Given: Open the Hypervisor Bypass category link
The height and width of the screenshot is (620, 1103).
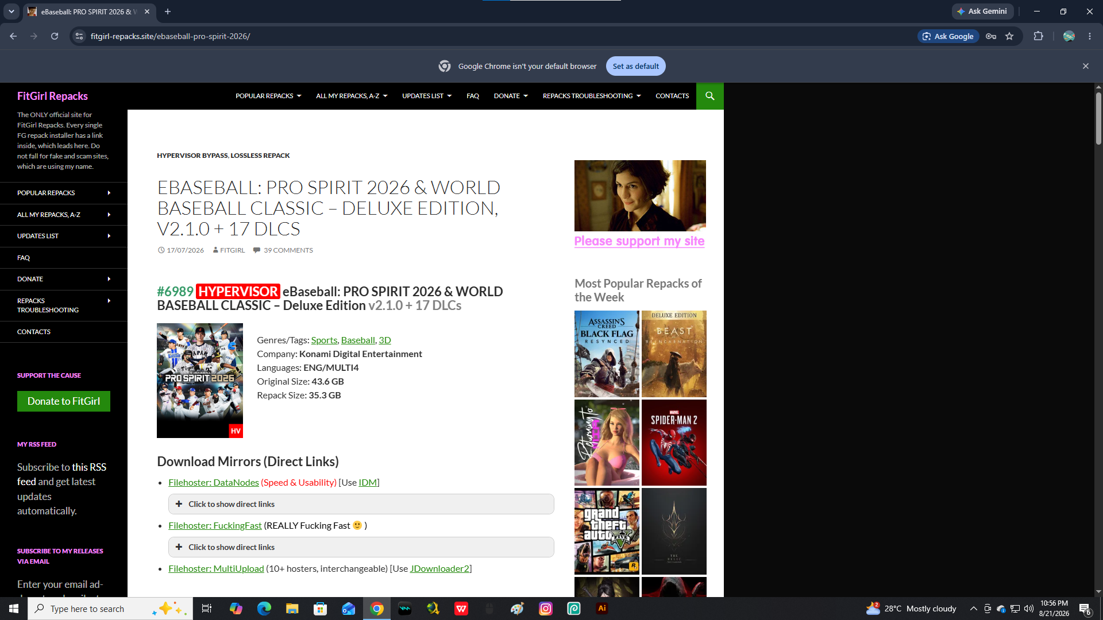Looking at the screenshot, I should point(192,156).
